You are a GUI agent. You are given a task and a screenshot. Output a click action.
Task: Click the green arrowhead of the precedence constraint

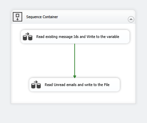(75, 77)
